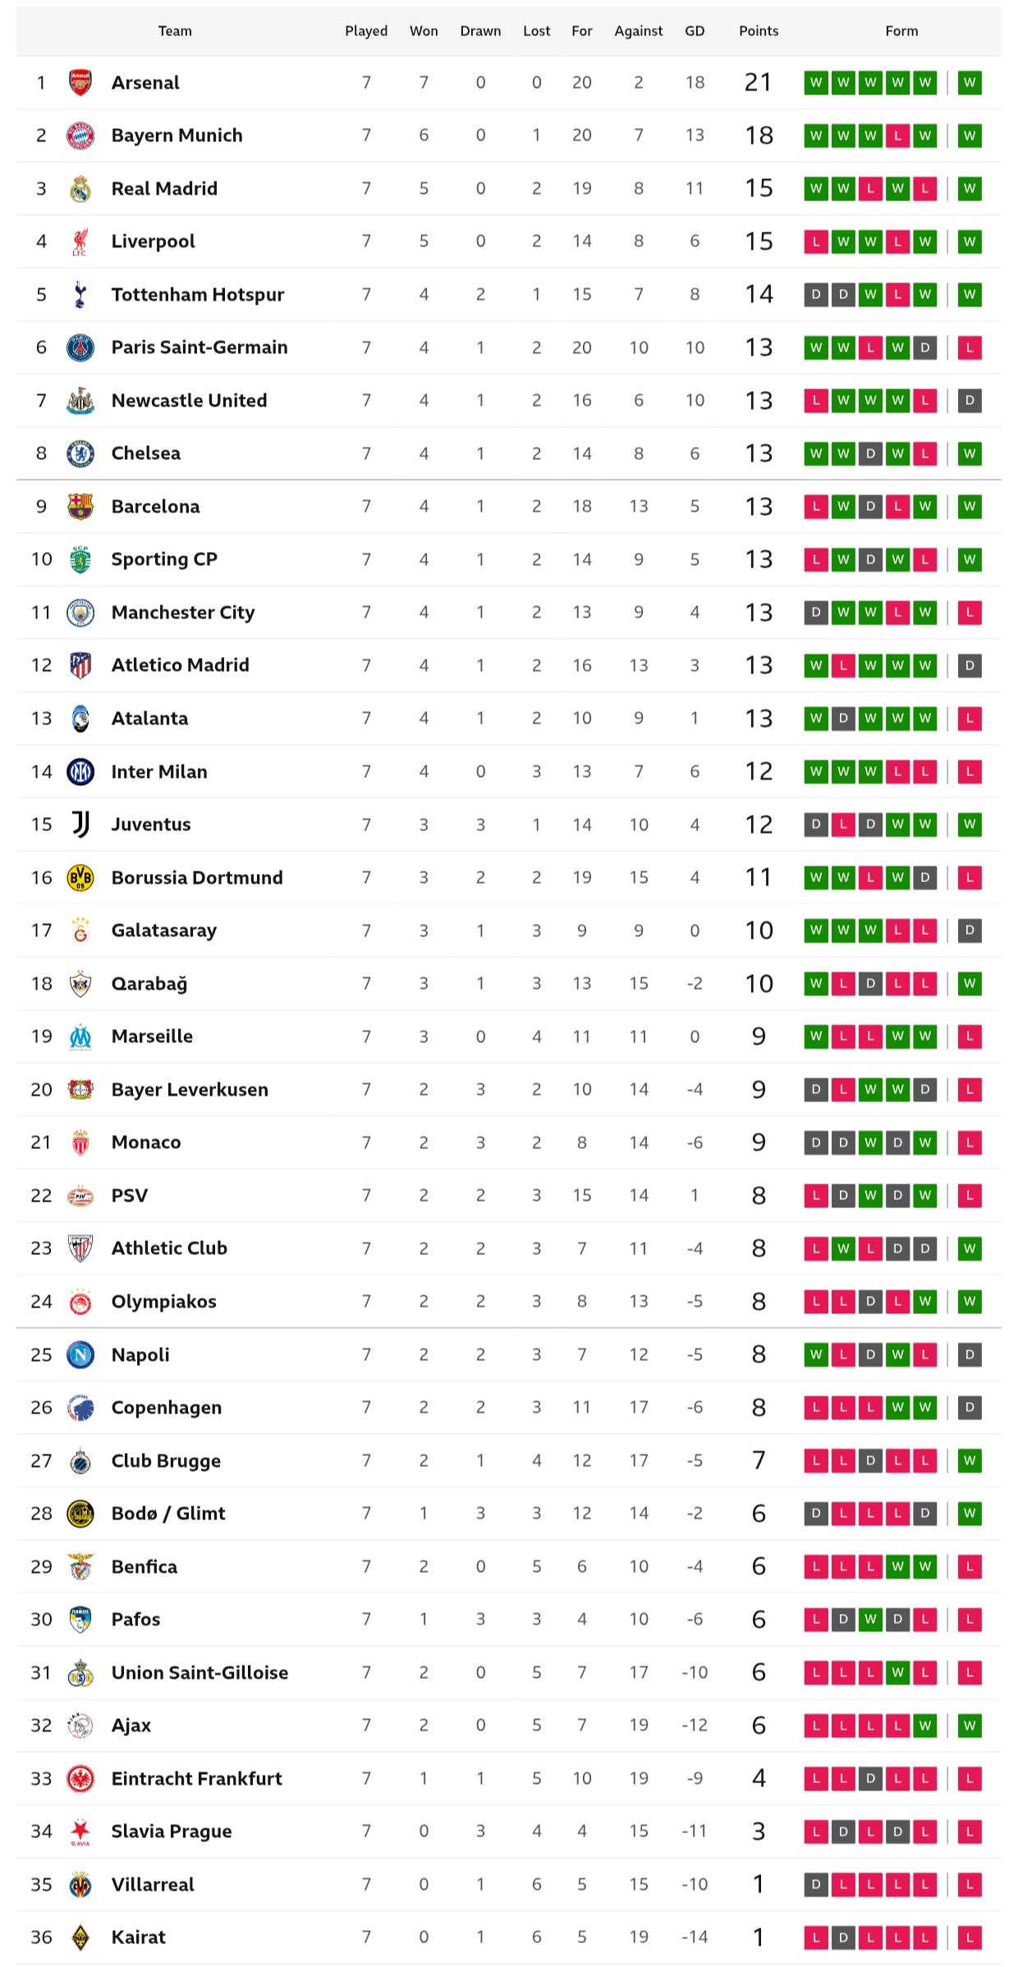Click the Bayern Munich club crest

[x=80, y=136]
